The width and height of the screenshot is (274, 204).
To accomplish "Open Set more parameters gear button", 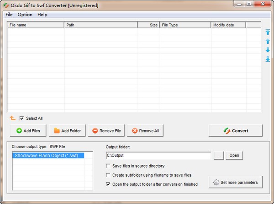I will coord(236,183).
